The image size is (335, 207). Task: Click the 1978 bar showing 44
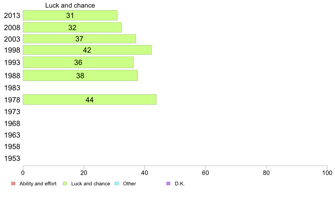89,100
